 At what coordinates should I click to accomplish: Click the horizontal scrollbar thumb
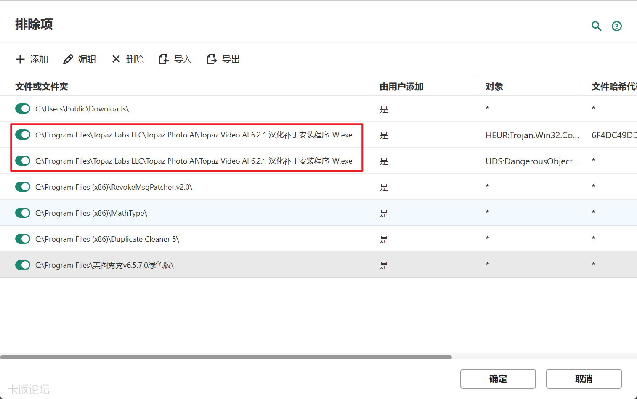[x=226, y=357]
